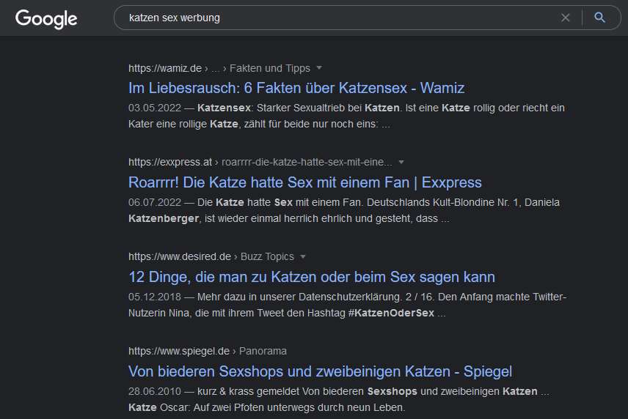The width and height of the screenshot is (628, 419).
Task: Select the "Fakten und Tipps" breadcrumb
Action: click(x=270, y=68)
